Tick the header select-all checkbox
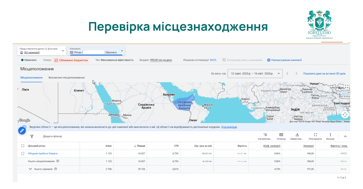 [x=23, y=146]
